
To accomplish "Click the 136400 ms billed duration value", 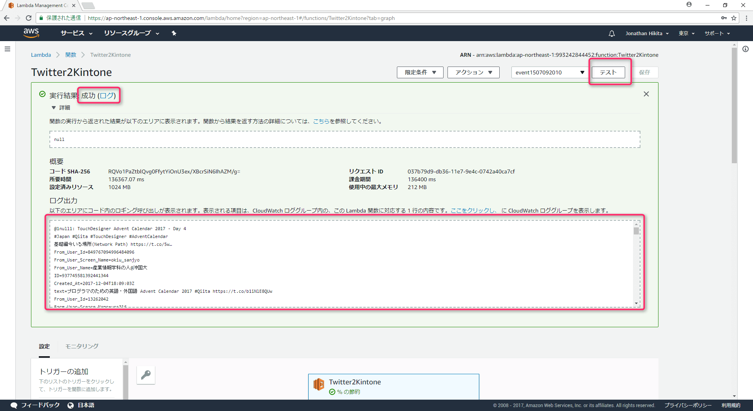I will click(x=422, y=179).
